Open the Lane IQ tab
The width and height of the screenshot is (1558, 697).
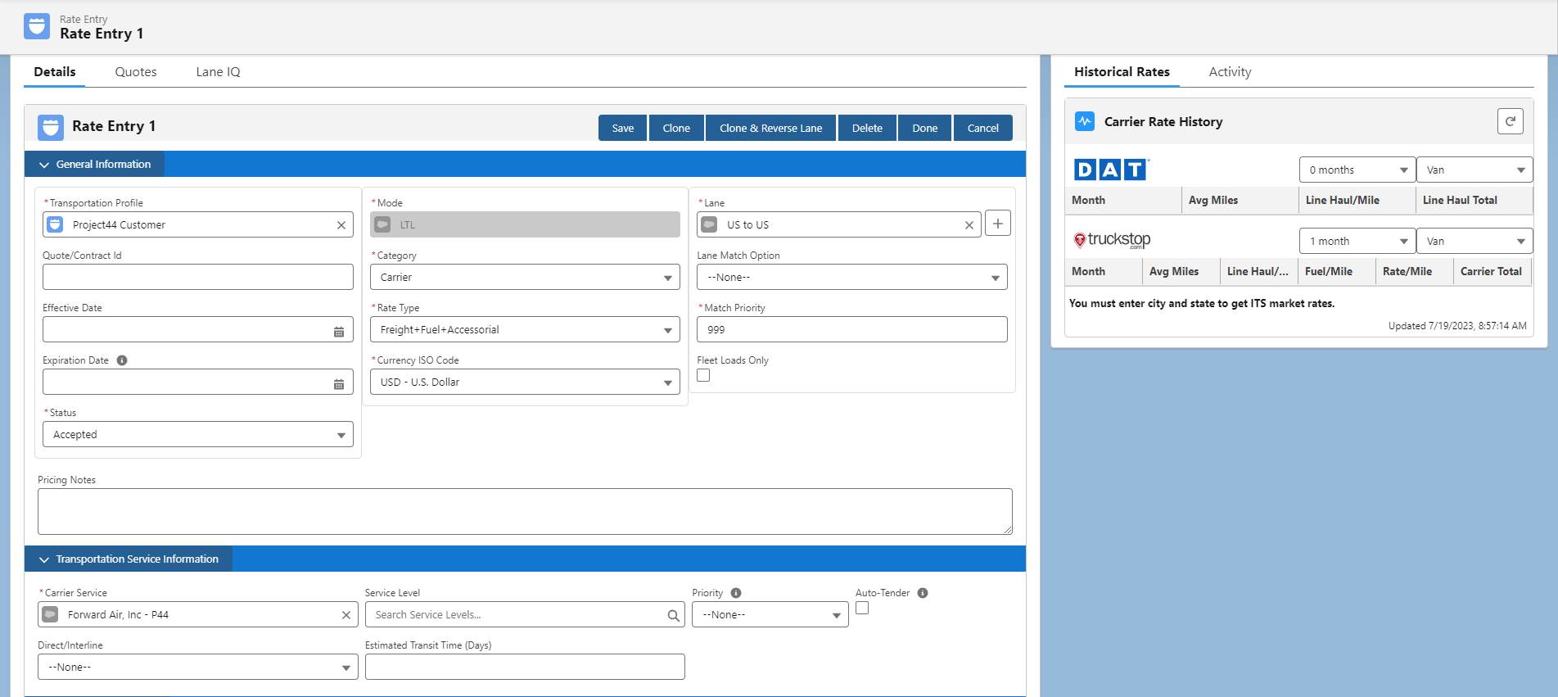[x=218, y=72]
